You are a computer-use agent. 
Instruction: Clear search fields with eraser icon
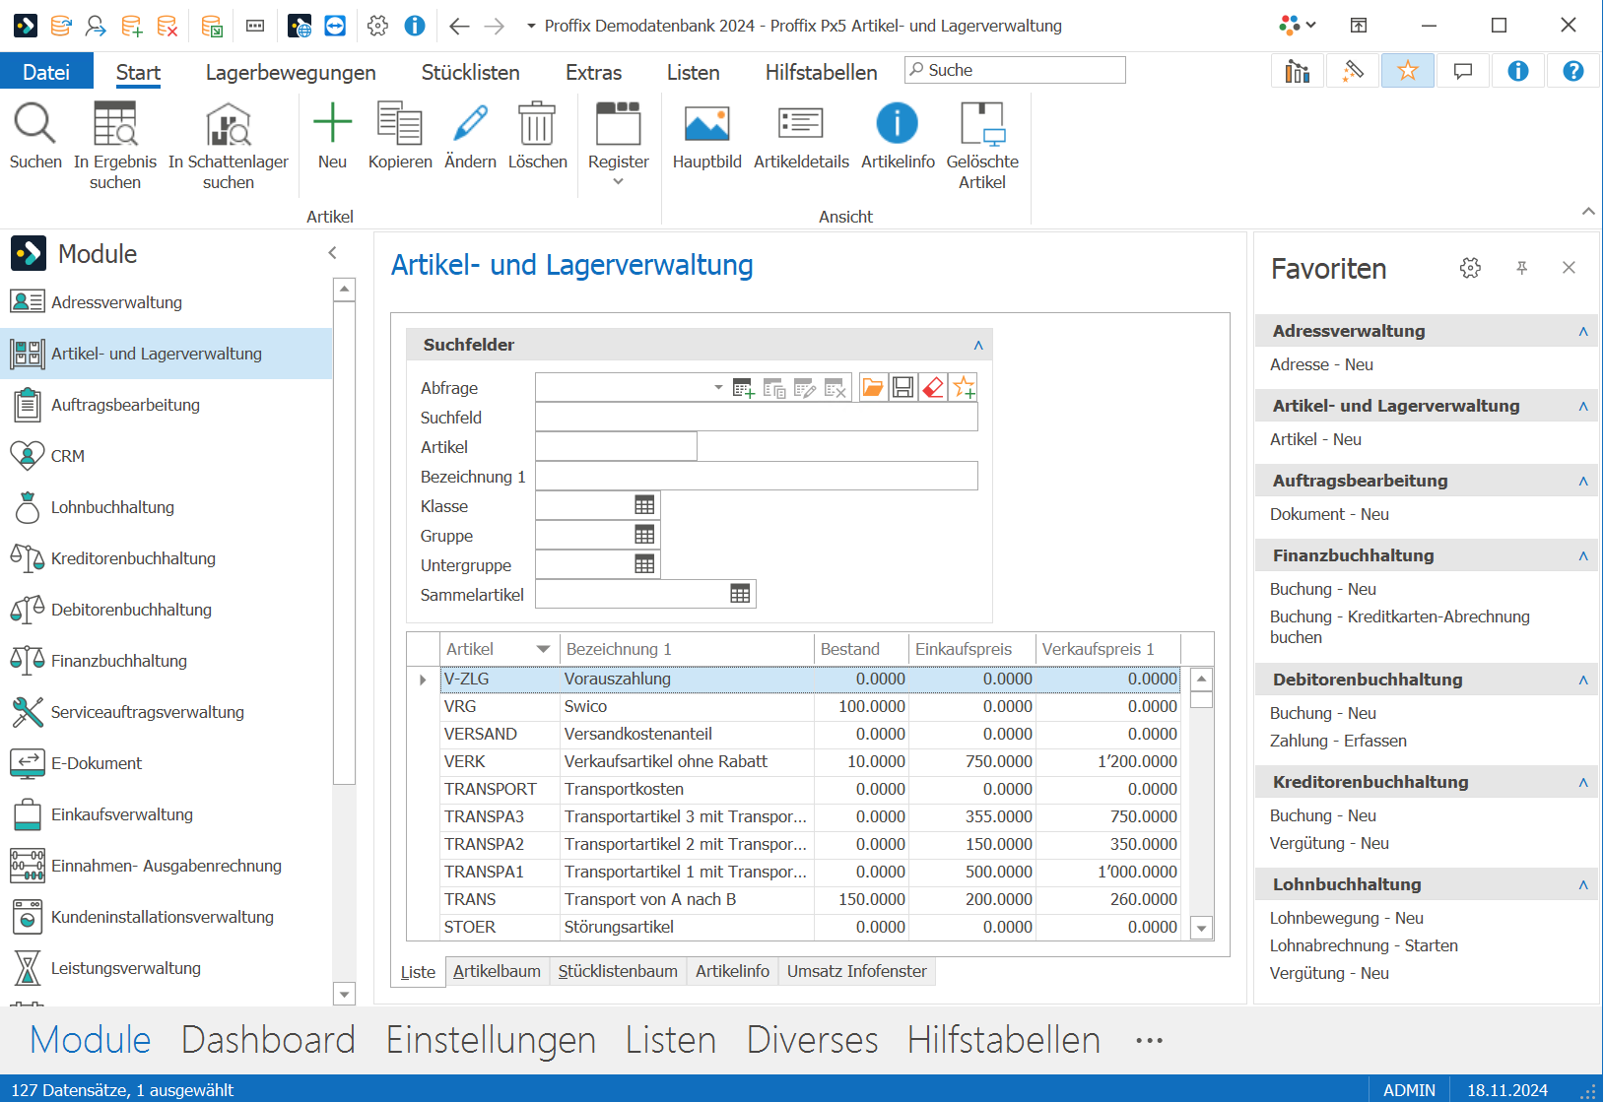(933, 388)
